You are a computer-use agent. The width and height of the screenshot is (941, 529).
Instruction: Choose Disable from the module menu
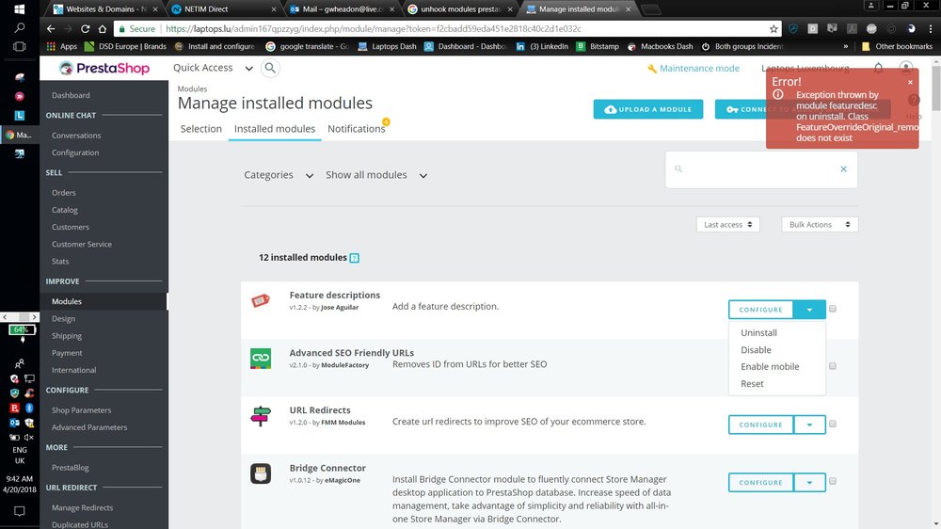pyautogui.click(x=756, y=350)
